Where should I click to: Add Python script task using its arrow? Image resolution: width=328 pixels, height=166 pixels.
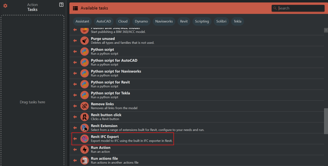pos(75,51)
